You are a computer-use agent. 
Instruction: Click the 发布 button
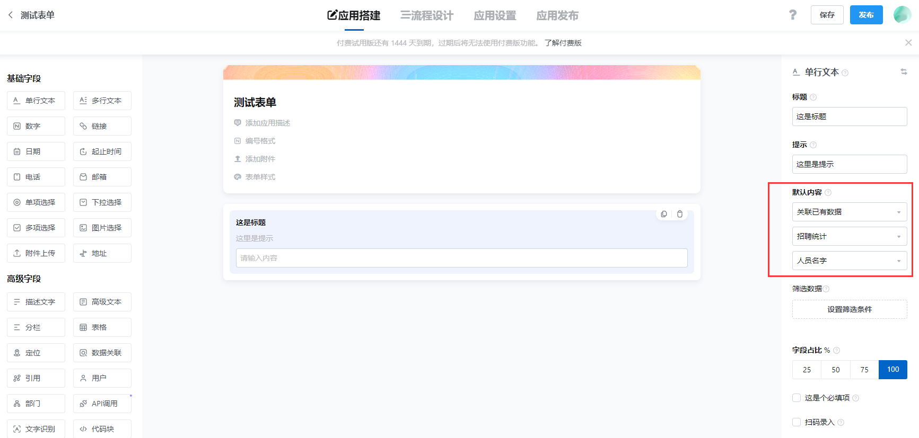coord(867,15)
